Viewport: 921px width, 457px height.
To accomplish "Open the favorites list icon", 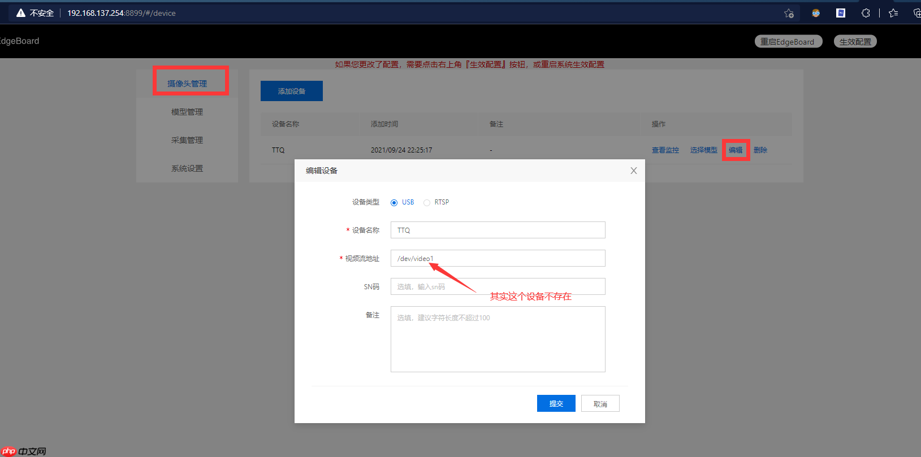I will click(x=893, y=13).
